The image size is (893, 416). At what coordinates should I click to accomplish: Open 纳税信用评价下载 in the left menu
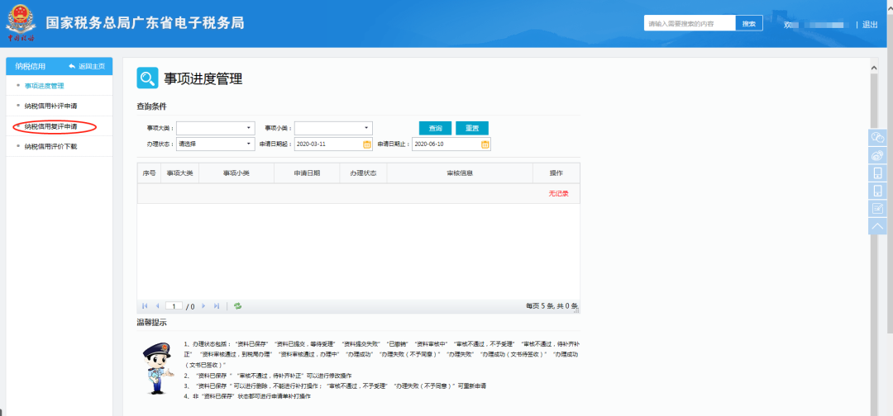[x=50, y=147]
